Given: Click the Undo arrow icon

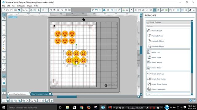Looking at the screenshot, I should click(x=43, y=10).
